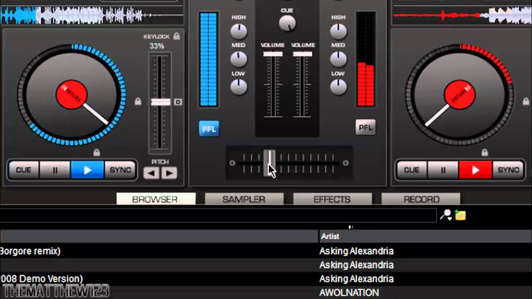This screenshot has height=299, width=532.
Task: Toggle the right gray PFL button
Action: point(366,127)
